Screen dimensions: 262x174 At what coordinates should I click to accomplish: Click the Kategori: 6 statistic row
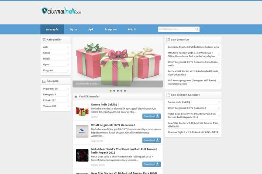(55, 94)
